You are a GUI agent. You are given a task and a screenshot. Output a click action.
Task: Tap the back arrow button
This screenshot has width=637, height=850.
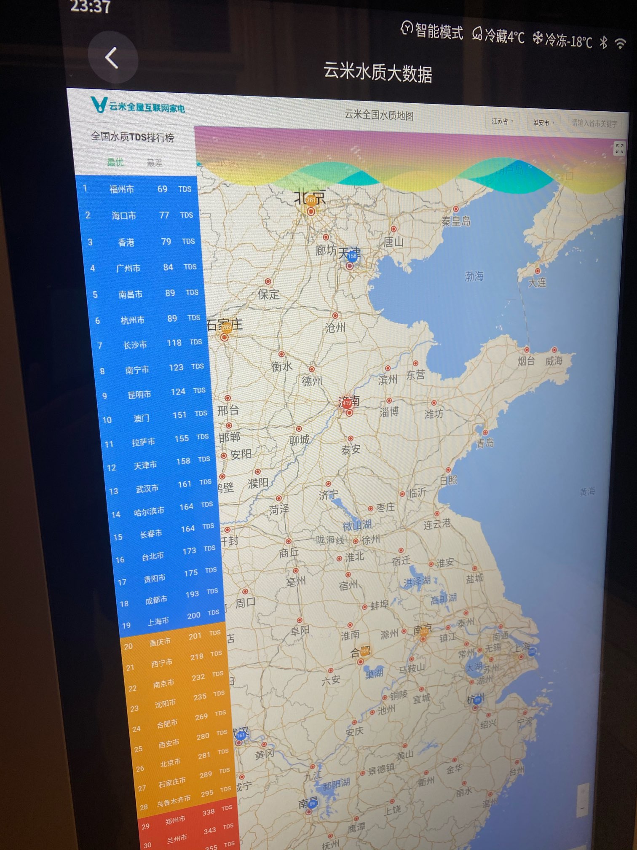(x=112, y=57)
